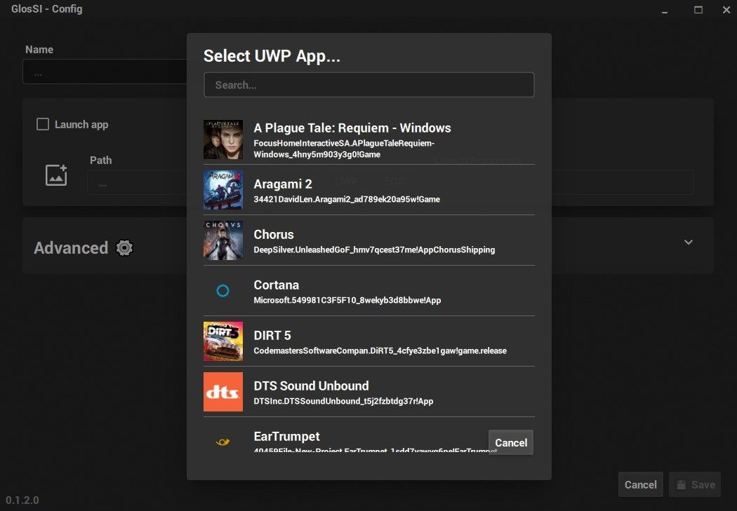The width and height of the screenshot is (737, 511).
Task: Open the Advanced settings gear icon
Action: pyautogui.click(x=124, y=248)
